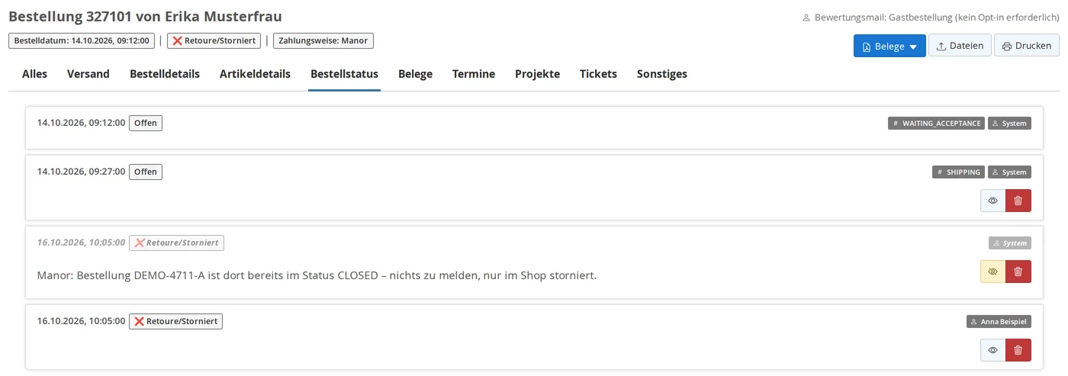Click the Manor DEMO-4711-A message text
Screen dimensions: 1068x376
tap(317, 275)
